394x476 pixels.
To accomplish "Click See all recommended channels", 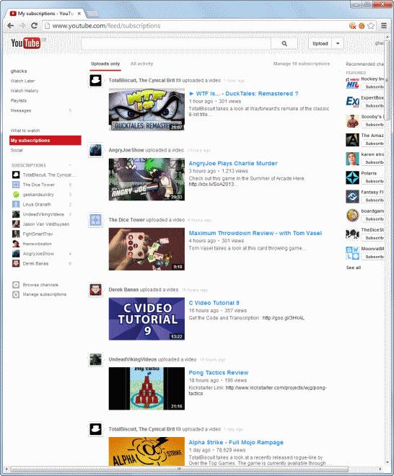I will click(354, 268).
